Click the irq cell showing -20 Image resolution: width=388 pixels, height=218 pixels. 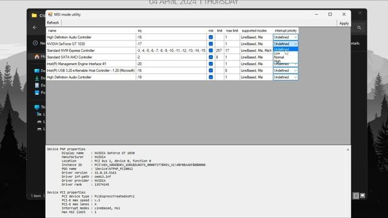tap(171, 64)
